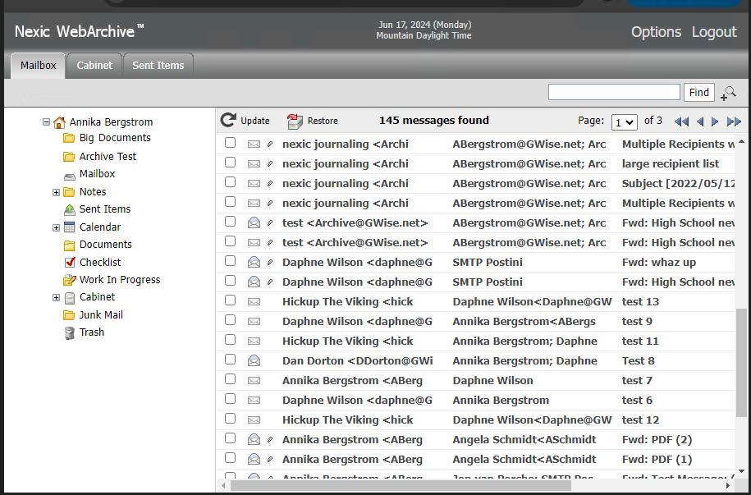This screenshot has width=751, height=495.
Task: Click the Trash folder label
Action: click(x=91, y=332)
